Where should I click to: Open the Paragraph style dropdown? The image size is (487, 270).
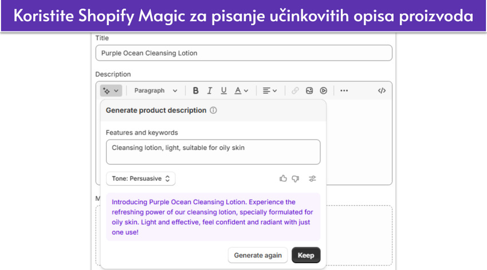tap(156, 90)
